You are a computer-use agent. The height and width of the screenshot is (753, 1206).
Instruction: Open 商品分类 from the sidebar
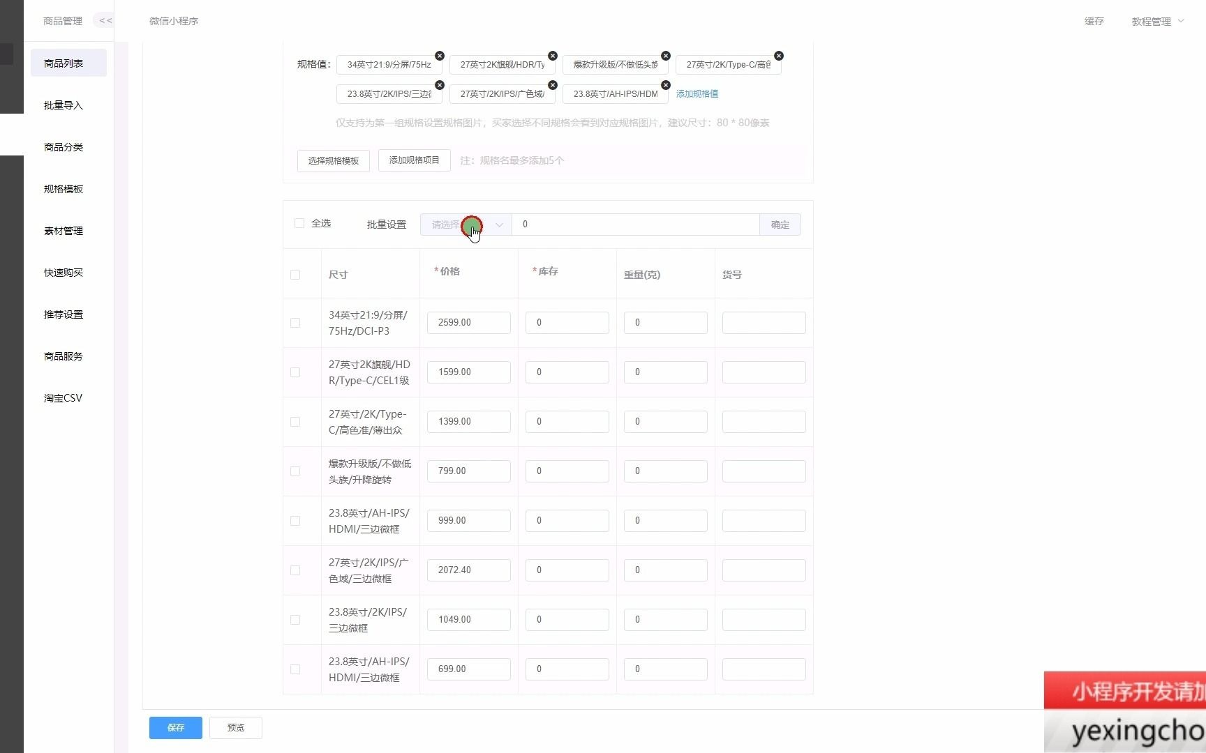click(64, 147)
